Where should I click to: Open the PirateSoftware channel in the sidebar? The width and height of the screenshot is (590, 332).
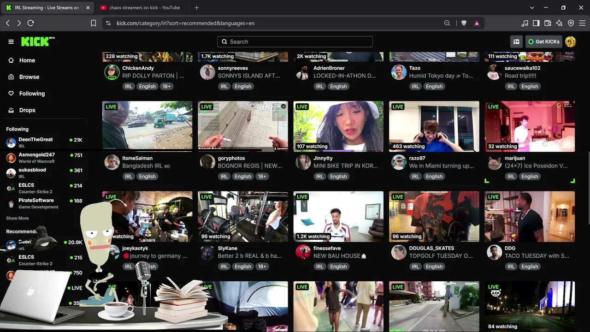pos(44,203)
